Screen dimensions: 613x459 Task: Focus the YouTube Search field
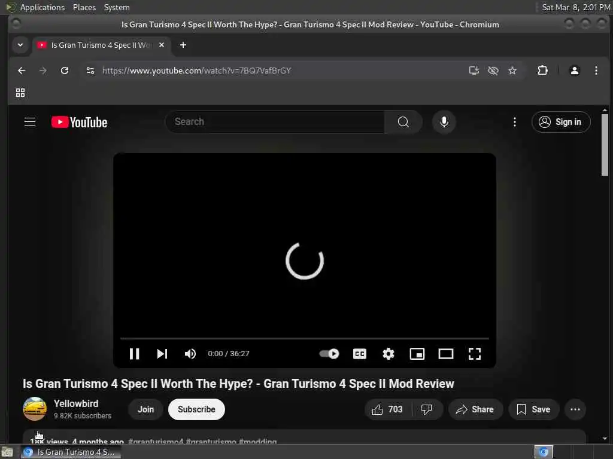coord(275,122)
